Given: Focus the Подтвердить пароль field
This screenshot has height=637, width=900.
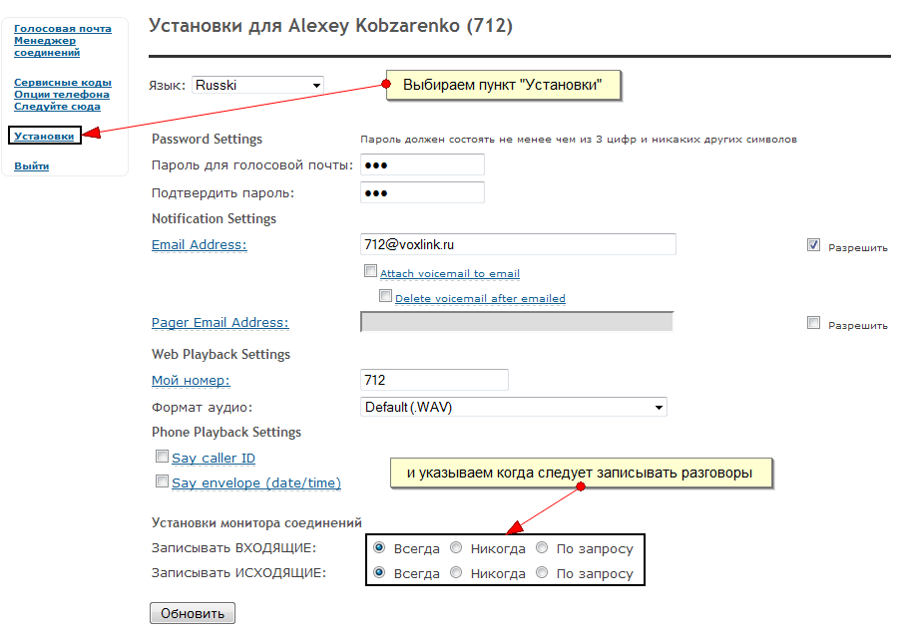Looking at the screenshot, I should (422, 192).
